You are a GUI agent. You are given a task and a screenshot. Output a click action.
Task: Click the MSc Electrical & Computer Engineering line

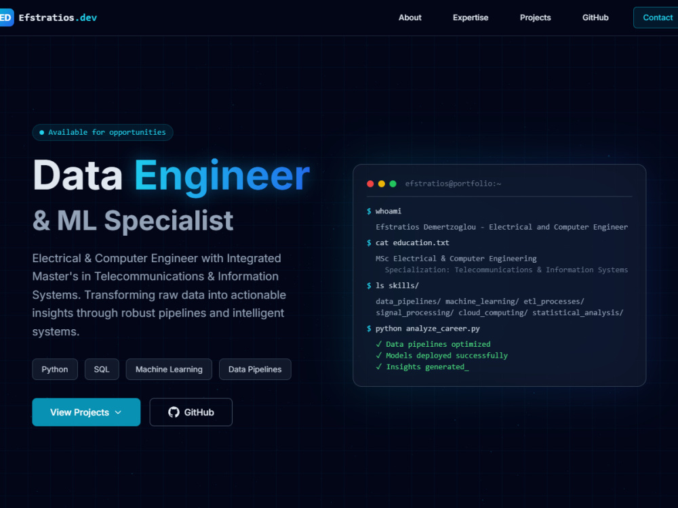pyautogui.click(x=456, y=258)
